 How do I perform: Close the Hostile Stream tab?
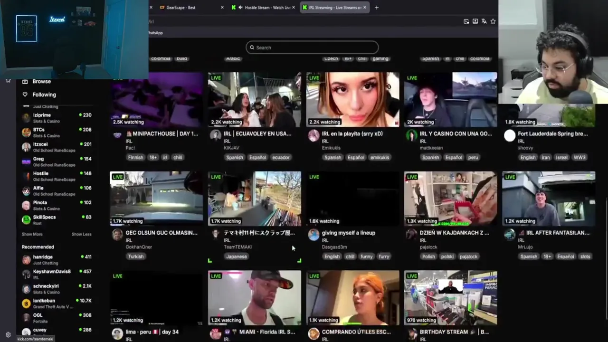(x=294, y=8)
